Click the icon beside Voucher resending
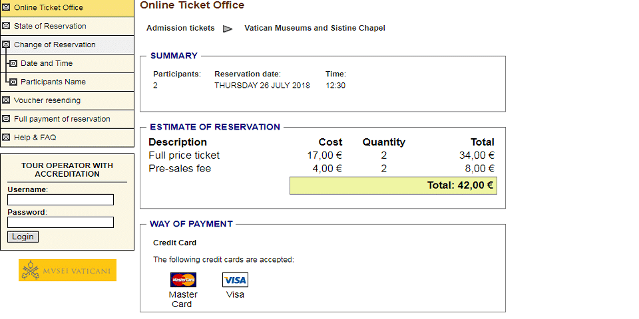This screenshot has width=639, height=319. coord(6,100)
